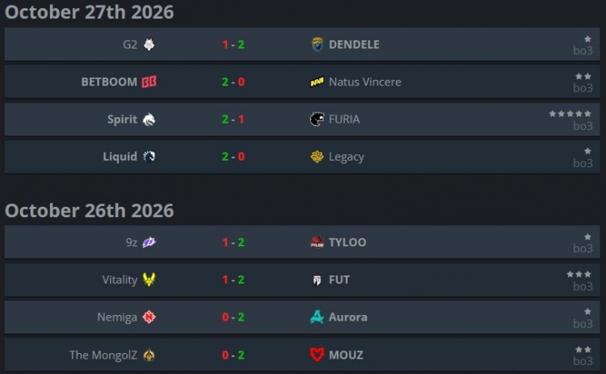Click the Aurora team logo
The image size is (606, 374).
pyautogui.click(x=318, y=317)
